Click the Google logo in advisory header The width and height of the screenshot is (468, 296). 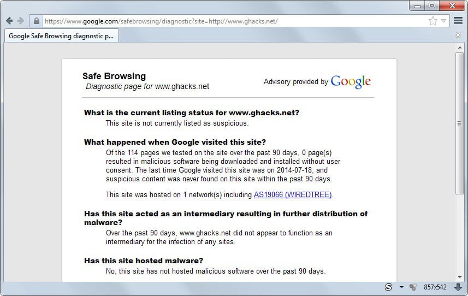pyautogui.click(x=351, y=81)
